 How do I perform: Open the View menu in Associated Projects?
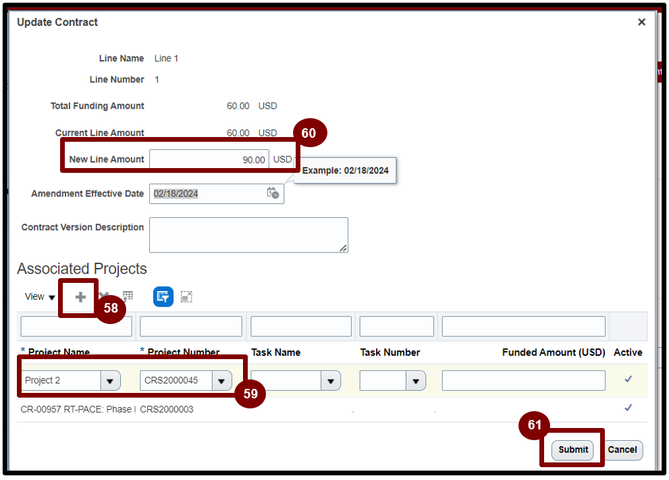pos(40,296)
